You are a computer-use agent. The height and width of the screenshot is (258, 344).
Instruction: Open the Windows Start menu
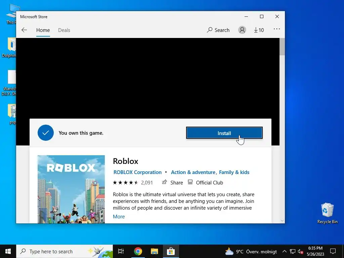[x=8, y=251]
